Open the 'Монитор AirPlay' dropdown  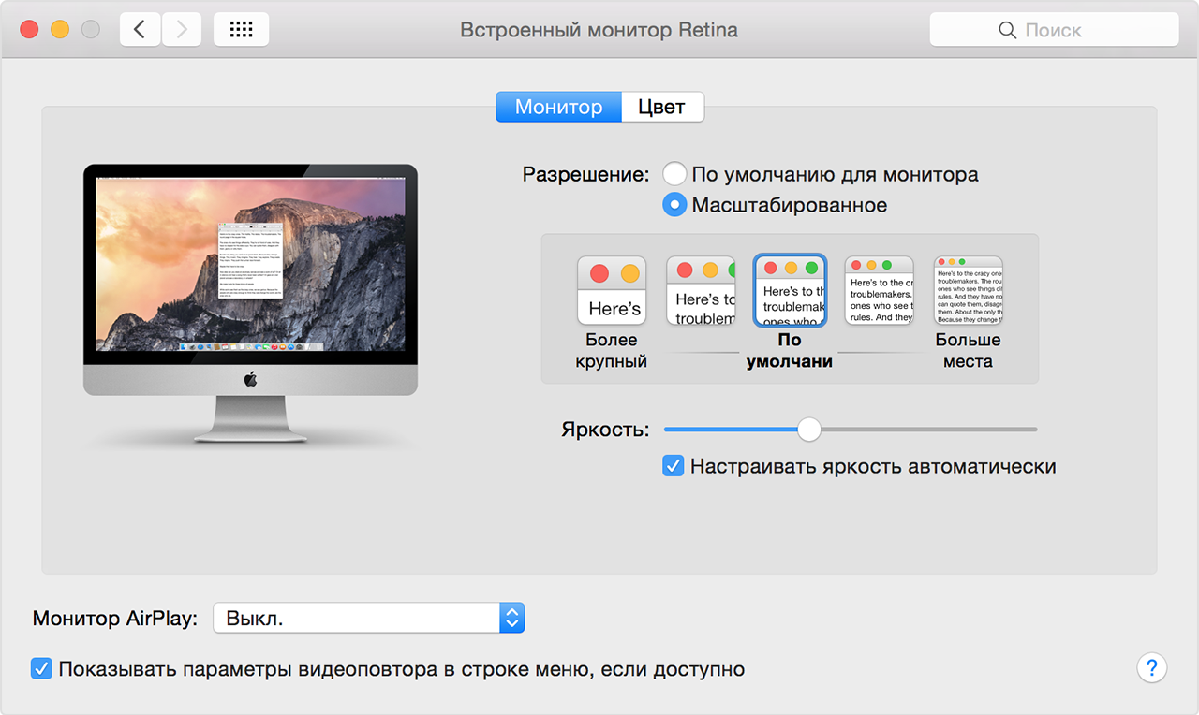[369, 618]
